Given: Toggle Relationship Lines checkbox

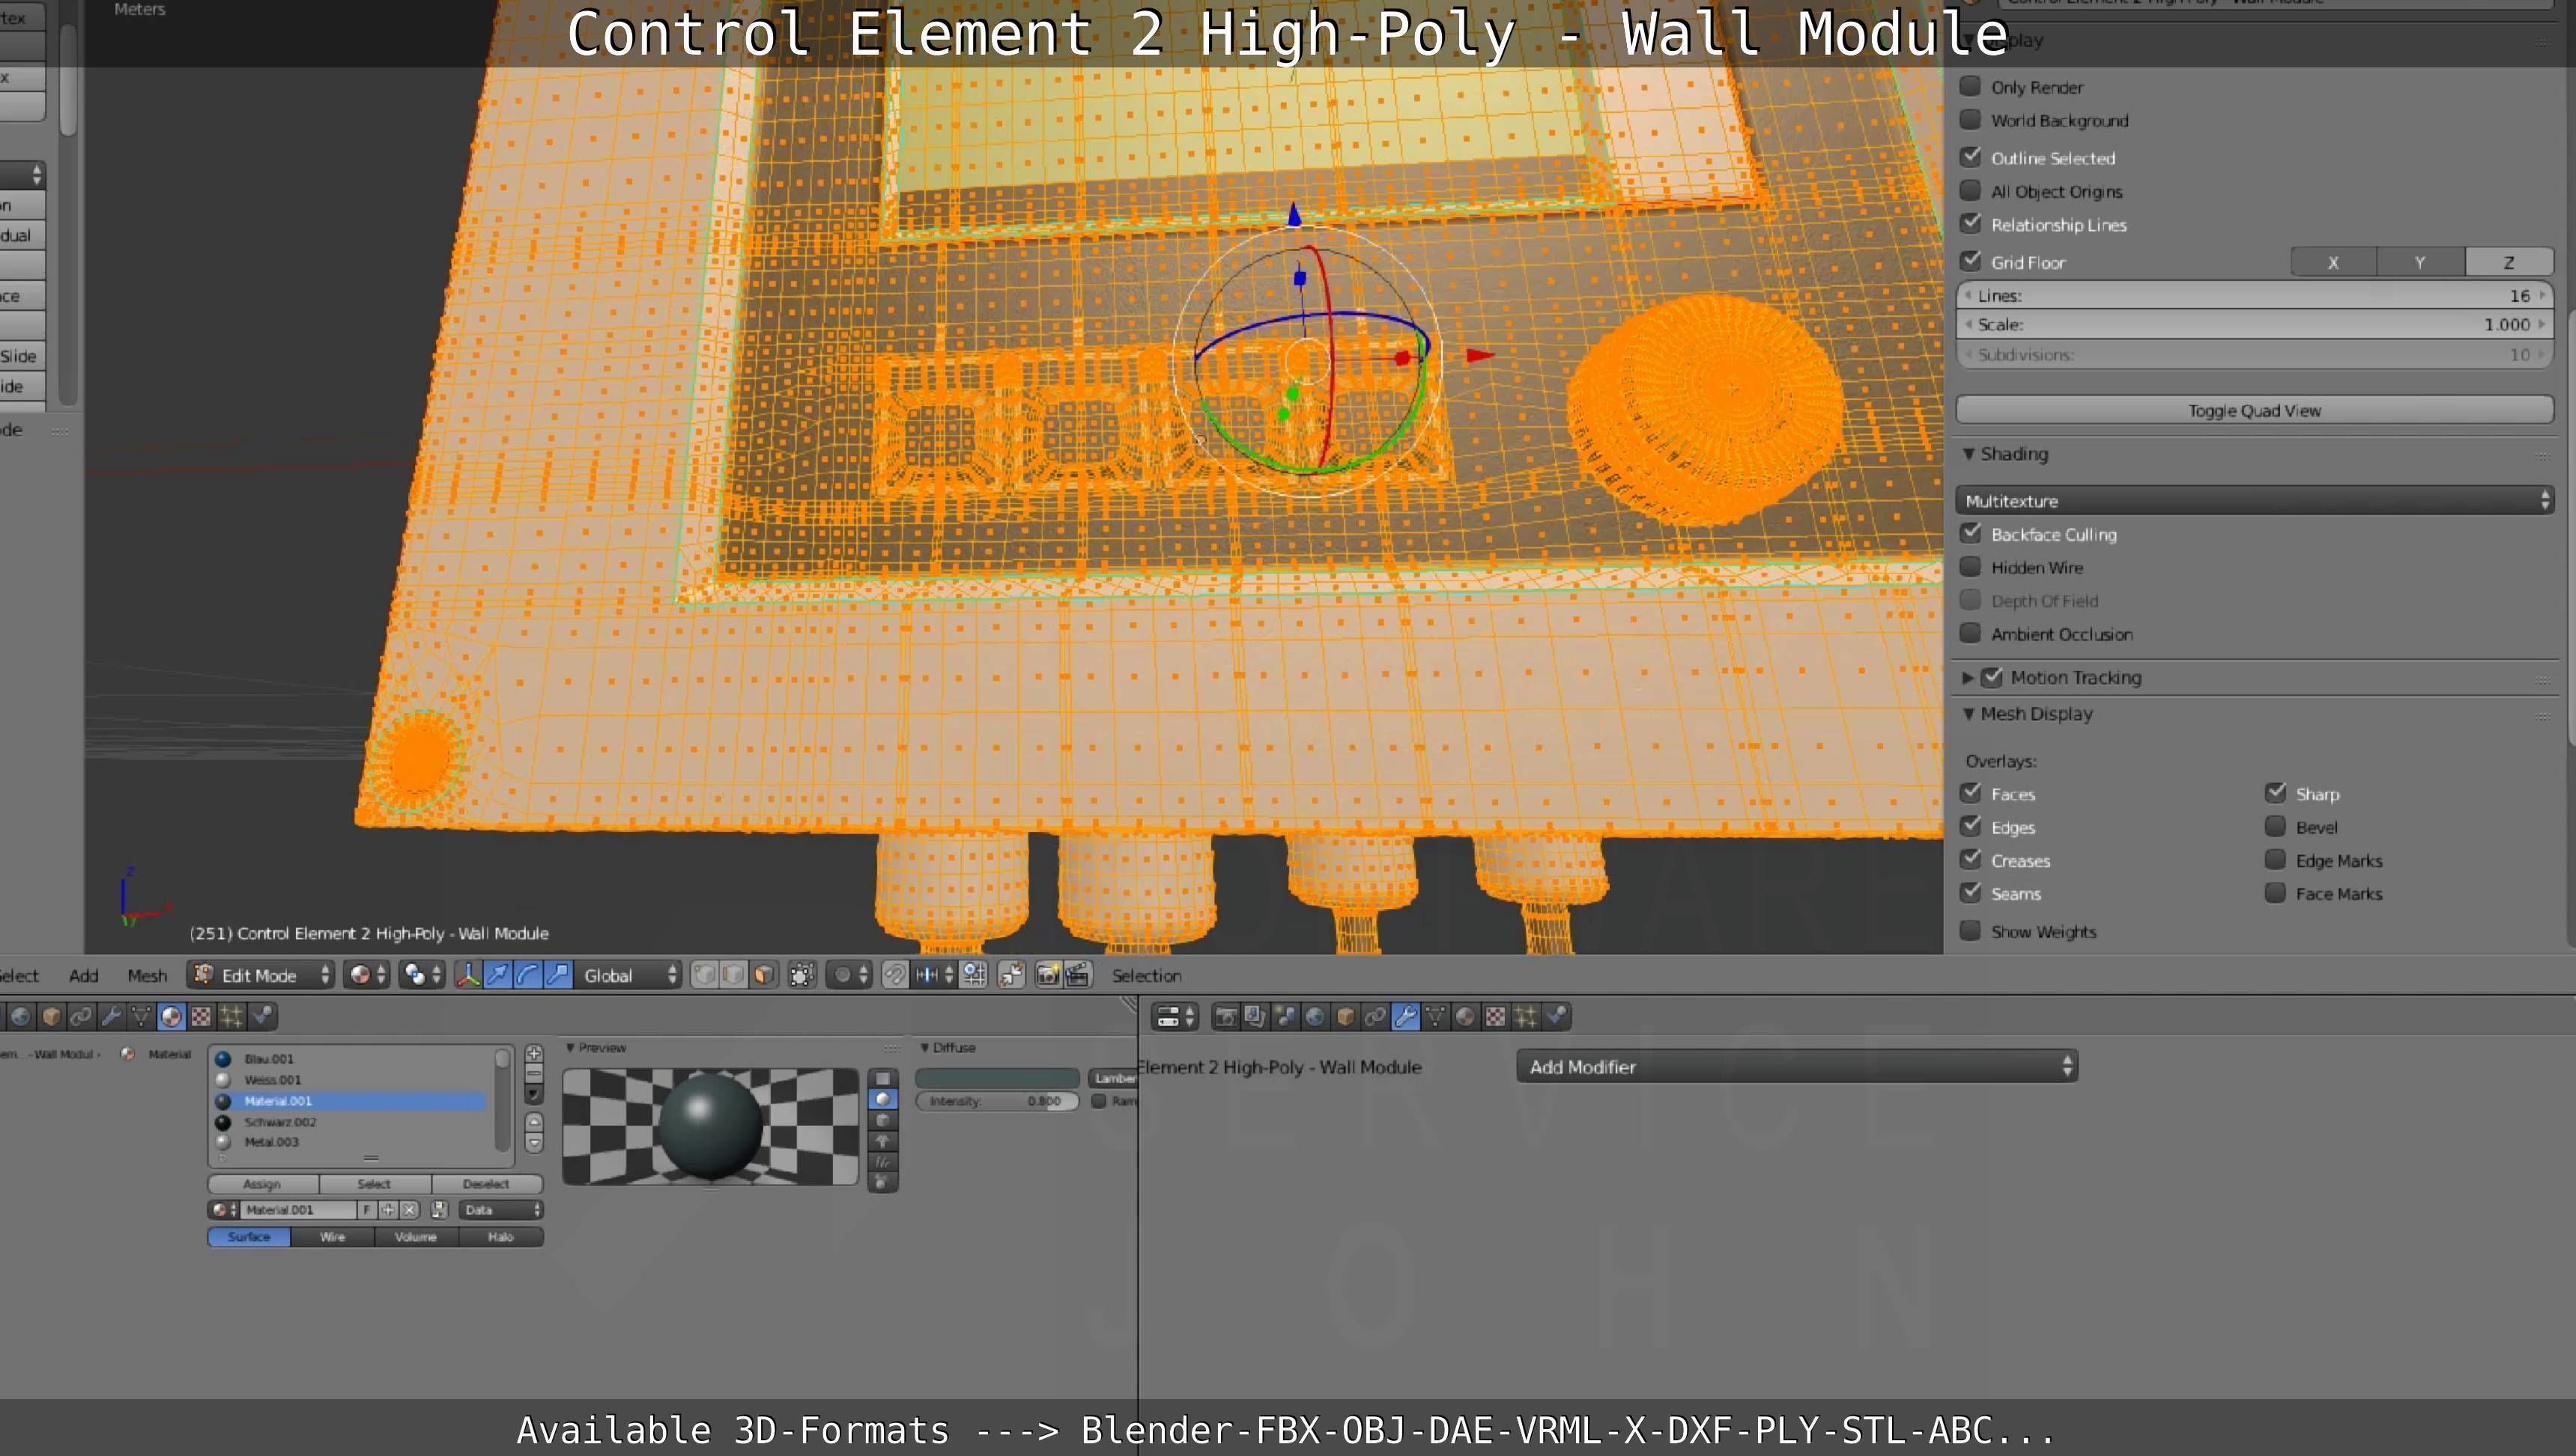Looking at the screenshot, I should [x=1970, y=224].
